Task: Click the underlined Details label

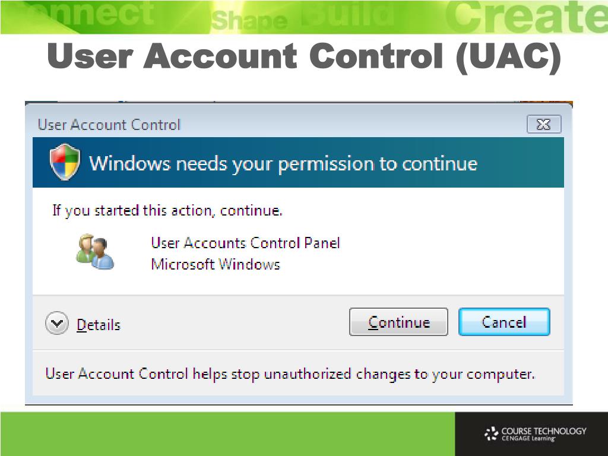Action: 99,325
